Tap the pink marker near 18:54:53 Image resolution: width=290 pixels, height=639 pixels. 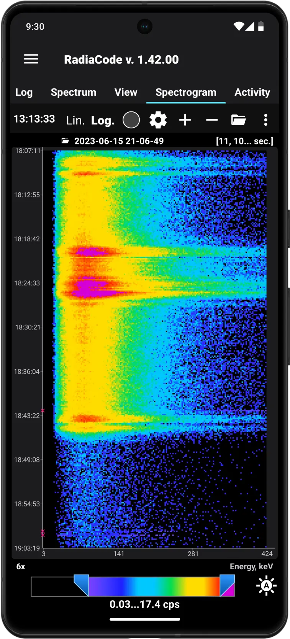pyautogui.click(x=43, y=533)
